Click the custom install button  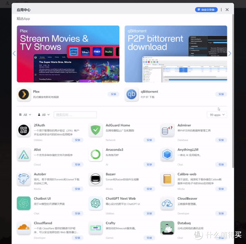pos(206,10)
